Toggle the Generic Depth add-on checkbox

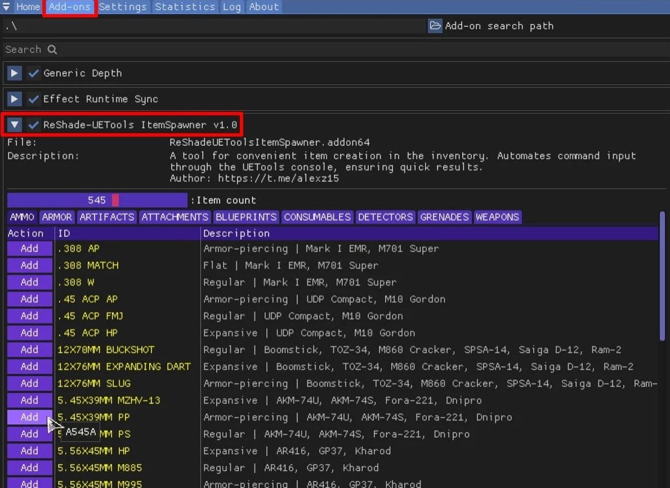click(x=34, y=73)
